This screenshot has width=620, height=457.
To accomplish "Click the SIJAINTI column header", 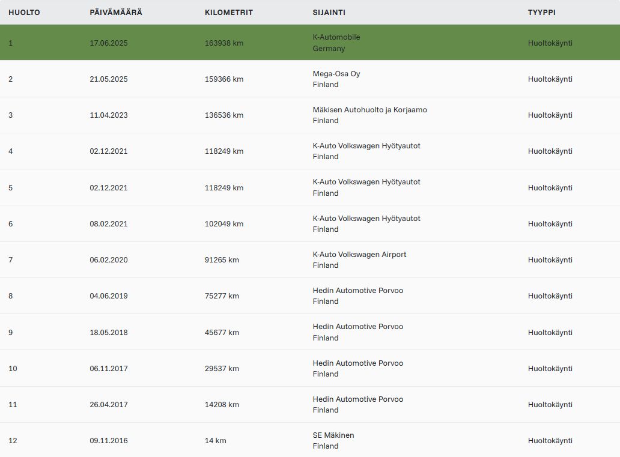I will (329, 12).
